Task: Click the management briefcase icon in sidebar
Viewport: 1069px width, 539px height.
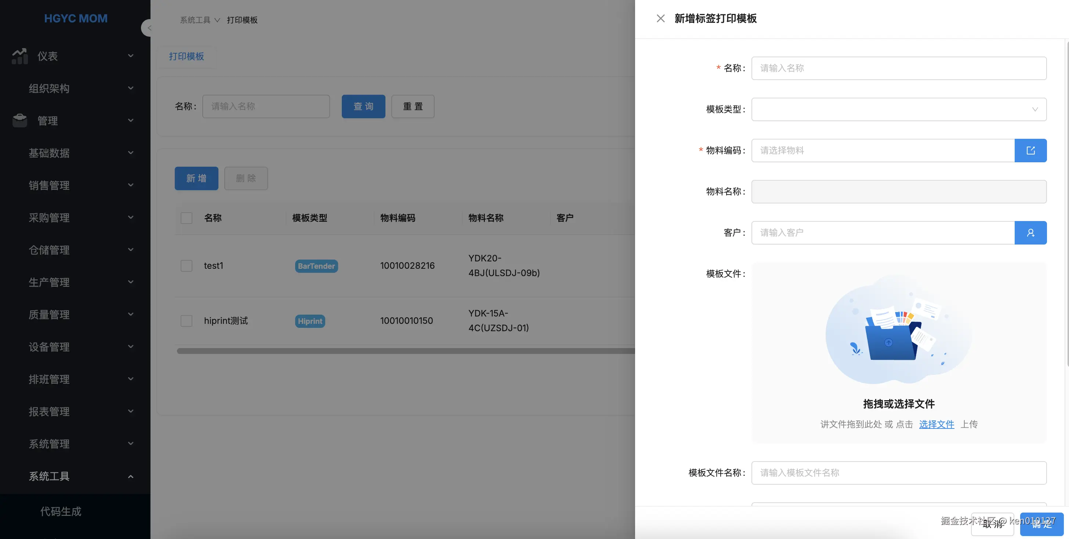Action: pos(19,121)
